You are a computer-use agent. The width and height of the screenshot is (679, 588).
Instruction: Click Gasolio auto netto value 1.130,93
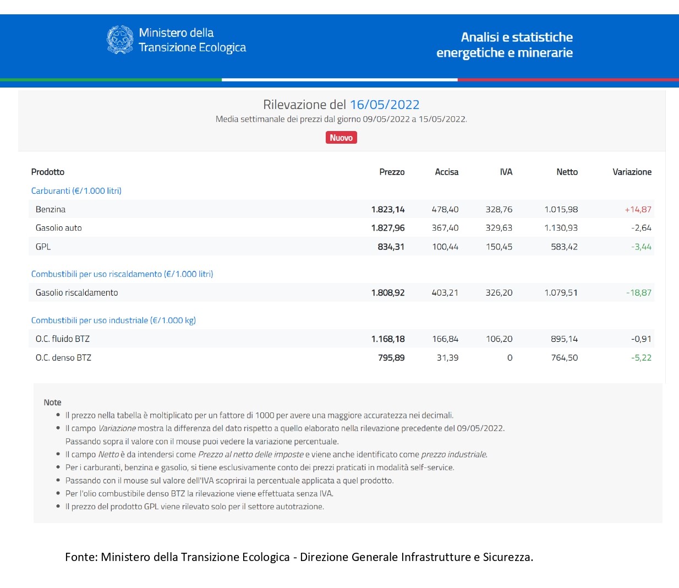[x=561, y=227]
